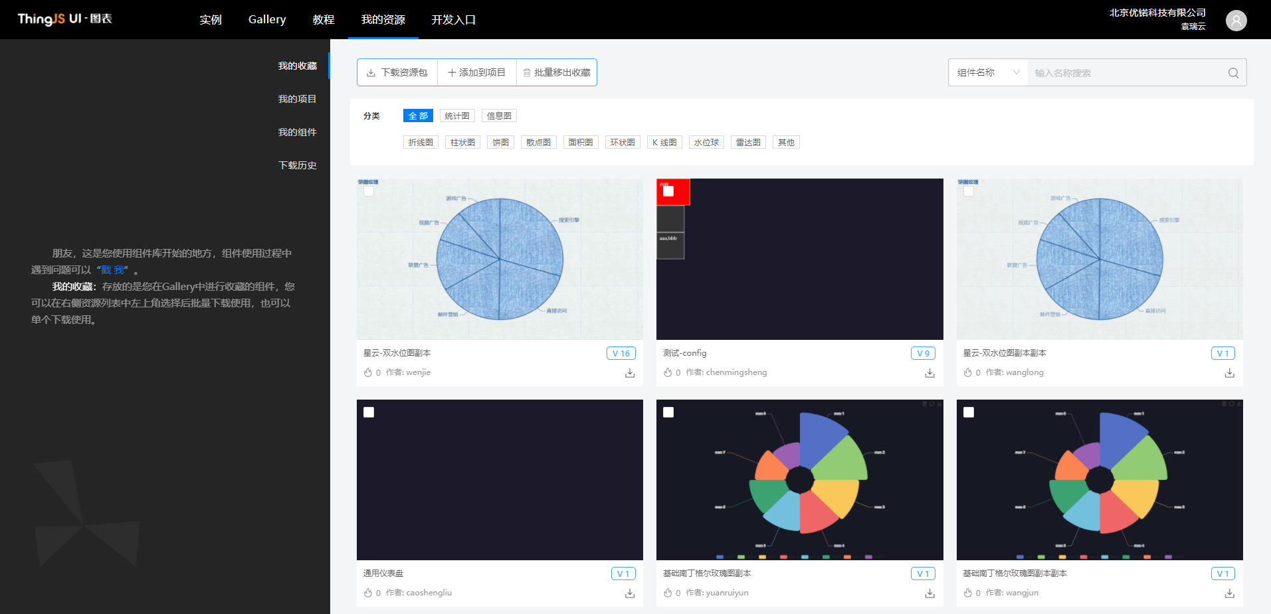Open the 测试-config thumbnail

[x=800, y=259]
